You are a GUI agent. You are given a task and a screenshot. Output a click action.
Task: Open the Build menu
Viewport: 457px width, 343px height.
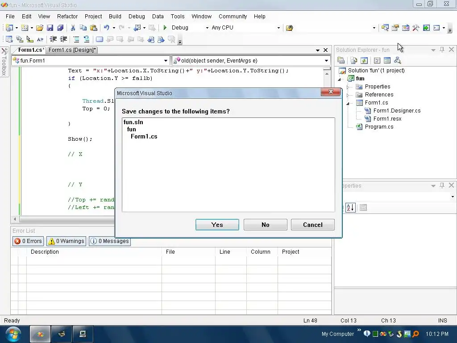115,17
